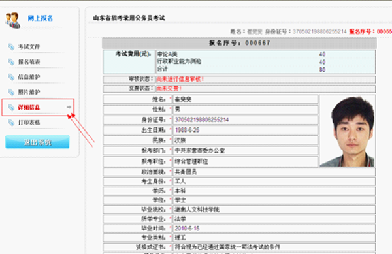Click the page title 山东省招考录用公务员考试
This screenshot has height=254, width=392.
point(129,18)
